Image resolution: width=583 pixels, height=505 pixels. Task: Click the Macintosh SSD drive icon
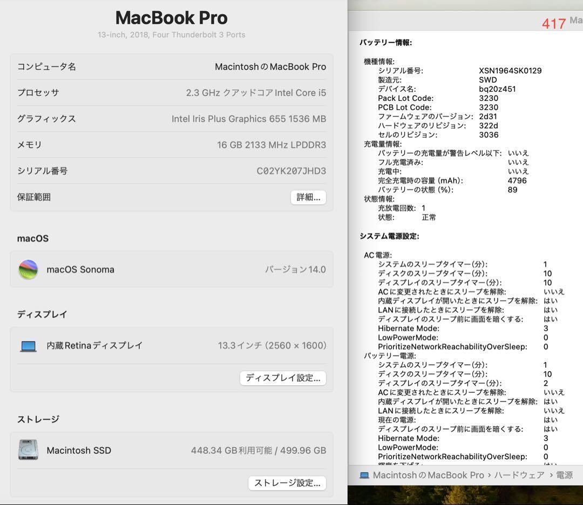28,450
